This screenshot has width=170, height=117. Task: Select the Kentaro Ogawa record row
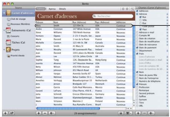click(84, 36)
